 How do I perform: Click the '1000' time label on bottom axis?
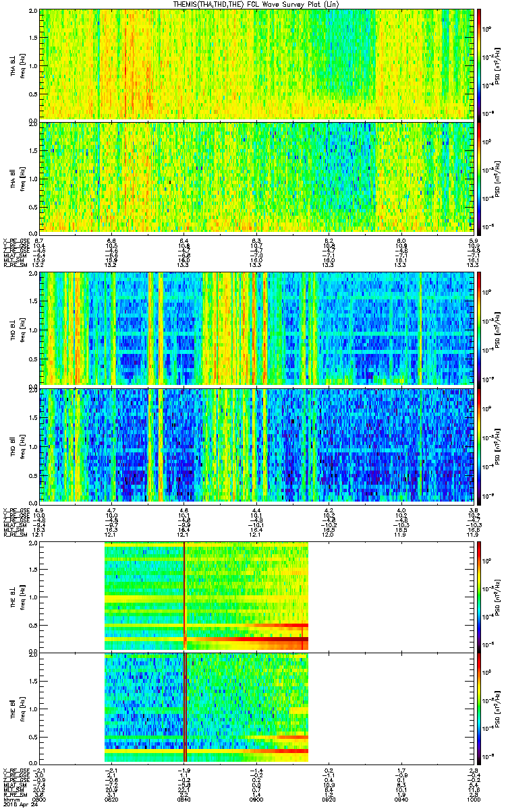point(473,799)
